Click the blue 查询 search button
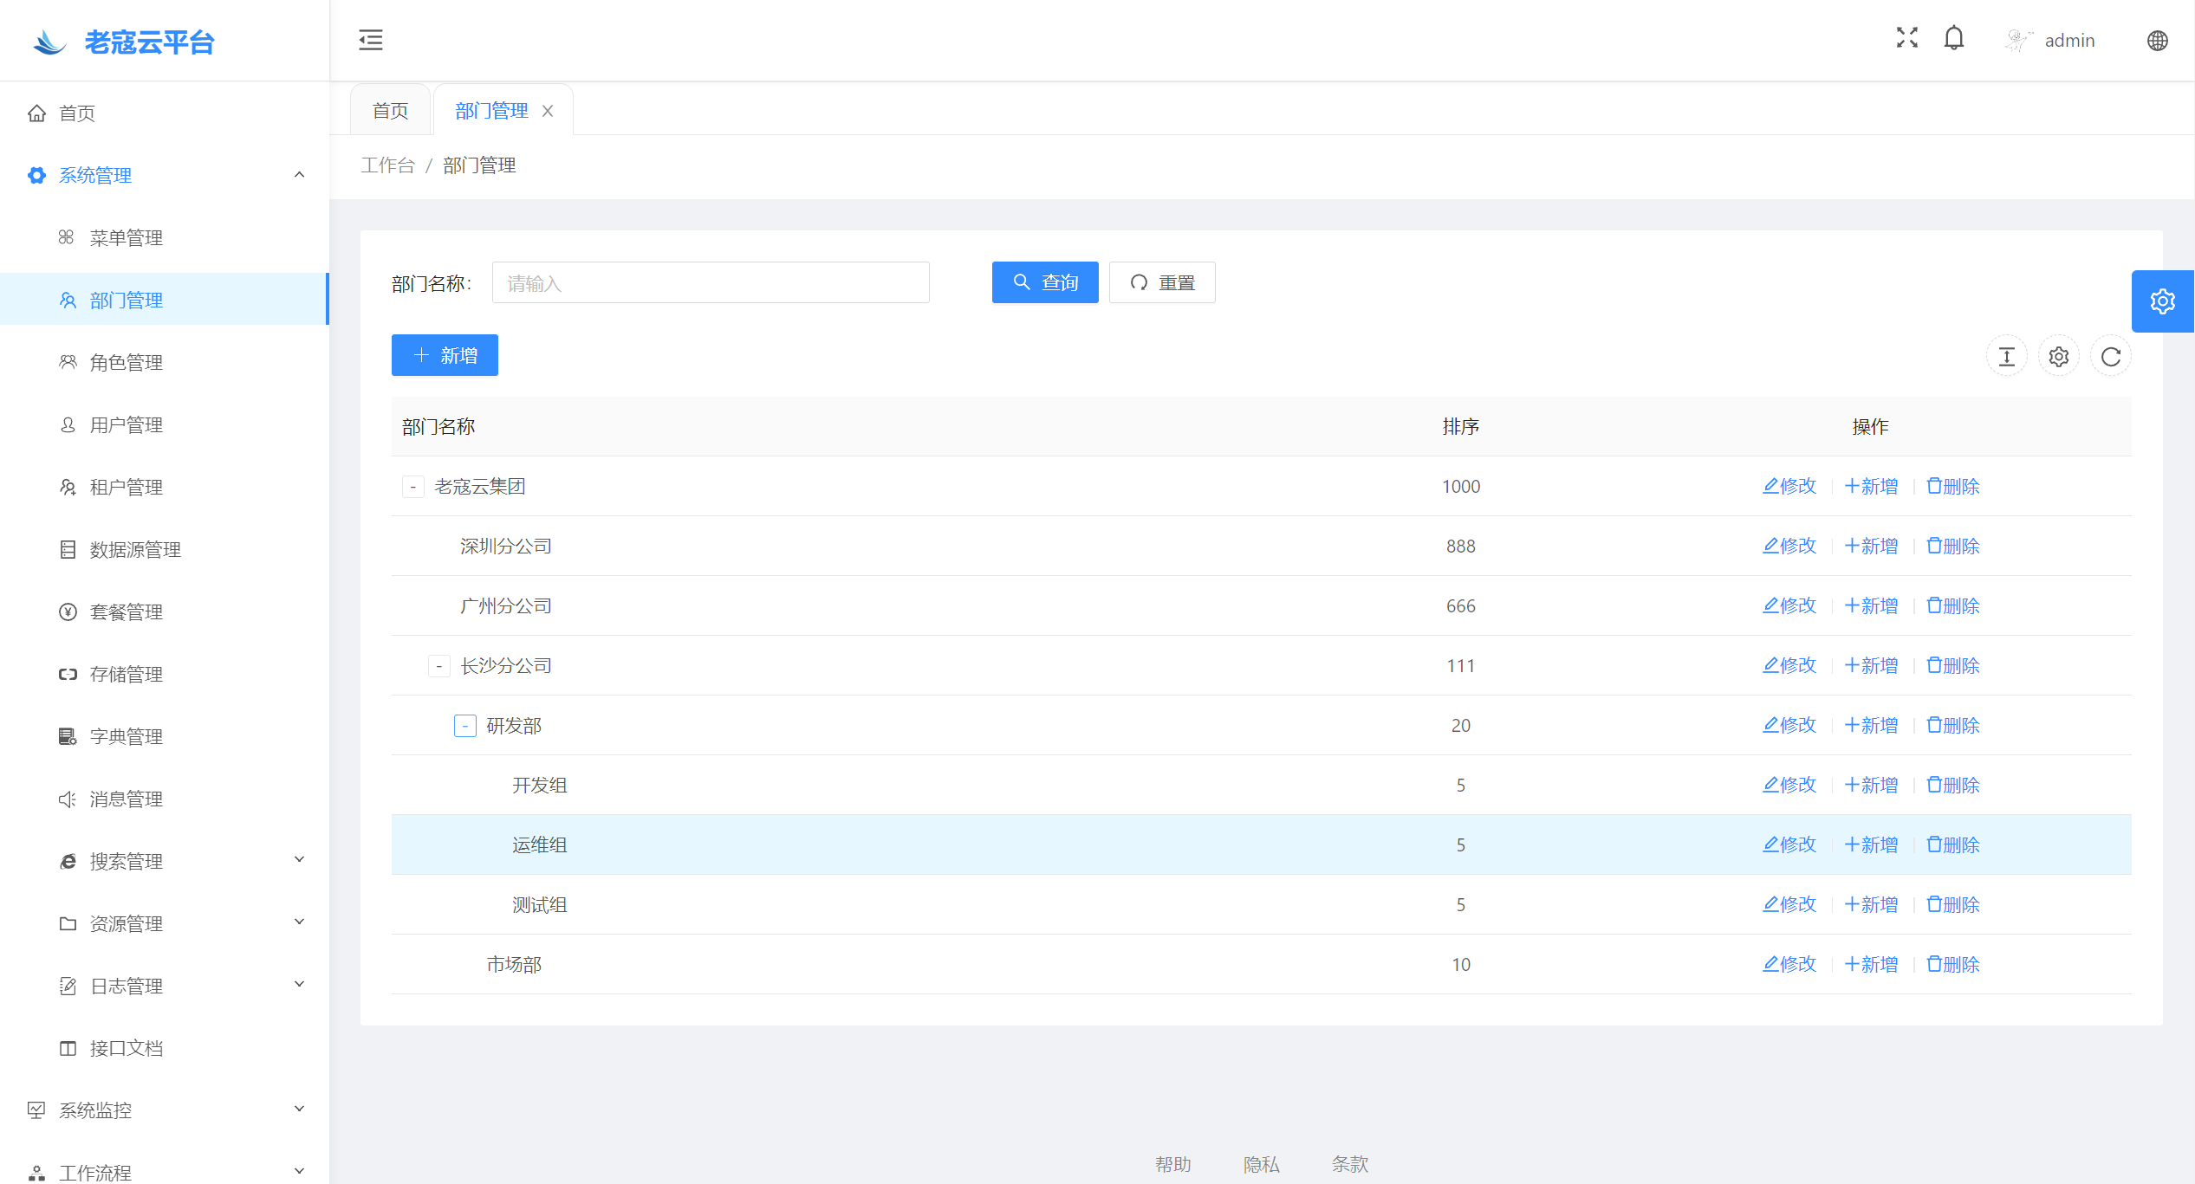The height and width of the screenshot is (1184, 2195). tap(1044, 282)
